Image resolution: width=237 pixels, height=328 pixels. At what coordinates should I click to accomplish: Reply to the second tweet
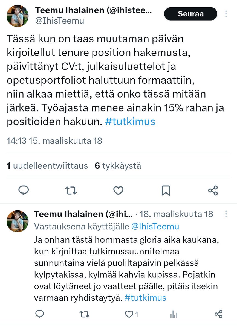click(x=40, y=314)
